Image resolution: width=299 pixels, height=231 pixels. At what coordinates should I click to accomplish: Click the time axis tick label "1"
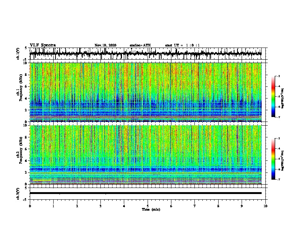(53, 206)
